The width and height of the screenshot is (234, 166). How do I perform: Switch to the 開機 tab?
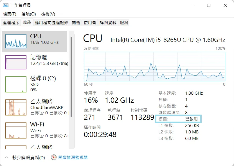point(76,23)
